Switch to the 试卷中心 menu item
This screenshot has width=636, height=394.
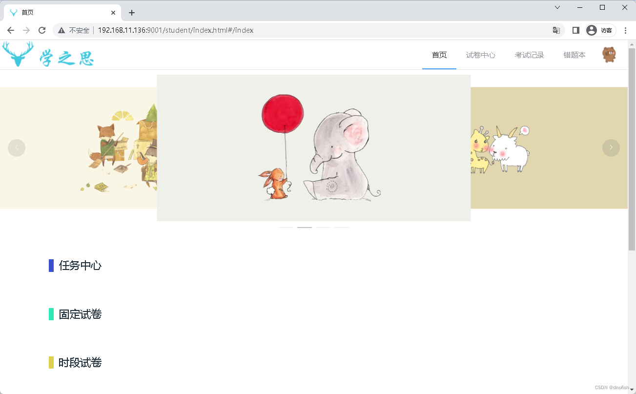pos(481,55)
